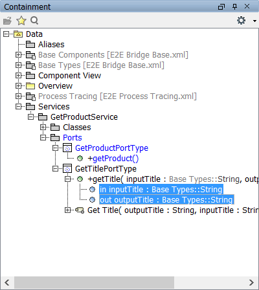Click the Get Title activity icon

point(80,210)
